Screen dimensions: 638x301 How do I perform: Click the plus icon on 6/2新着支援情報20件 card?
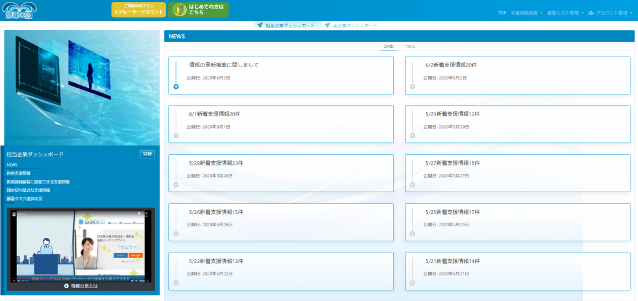point(412,86)
